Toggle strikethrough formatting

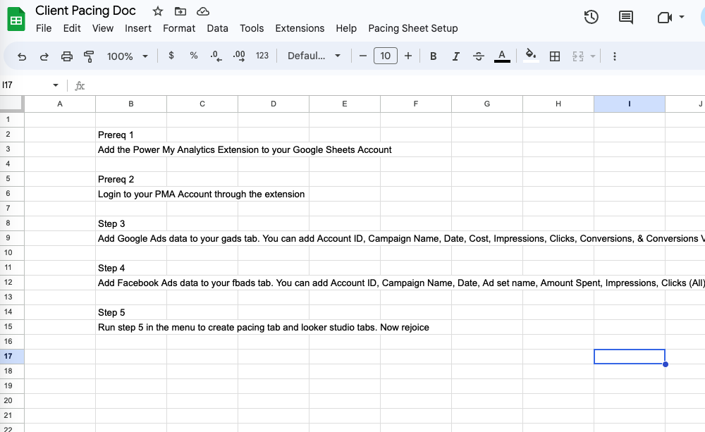pyautogui.click(x=479, y=56)
